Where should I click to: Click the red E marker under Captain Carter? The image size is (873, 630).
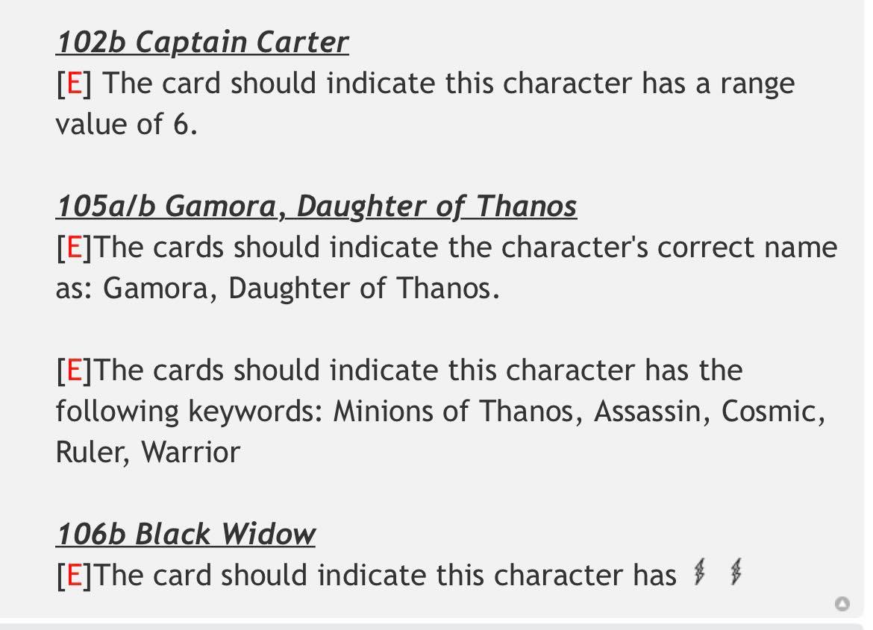tap(74, 84)
